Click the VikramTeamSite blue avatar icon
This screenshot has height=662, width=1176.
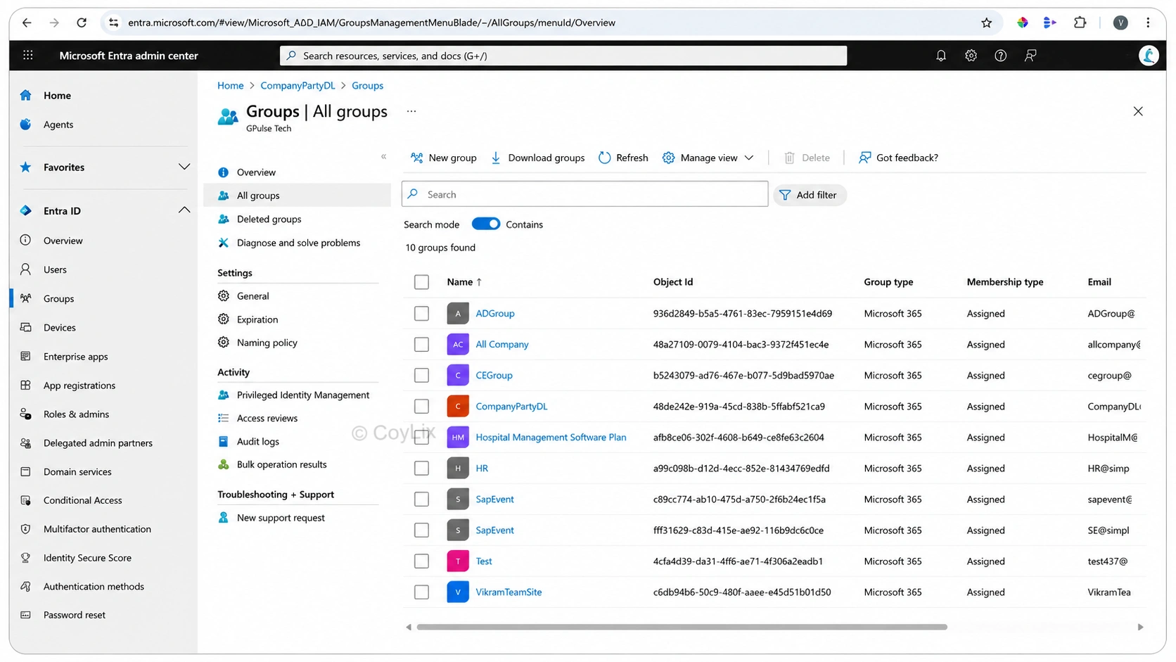[x=458, y=592]
